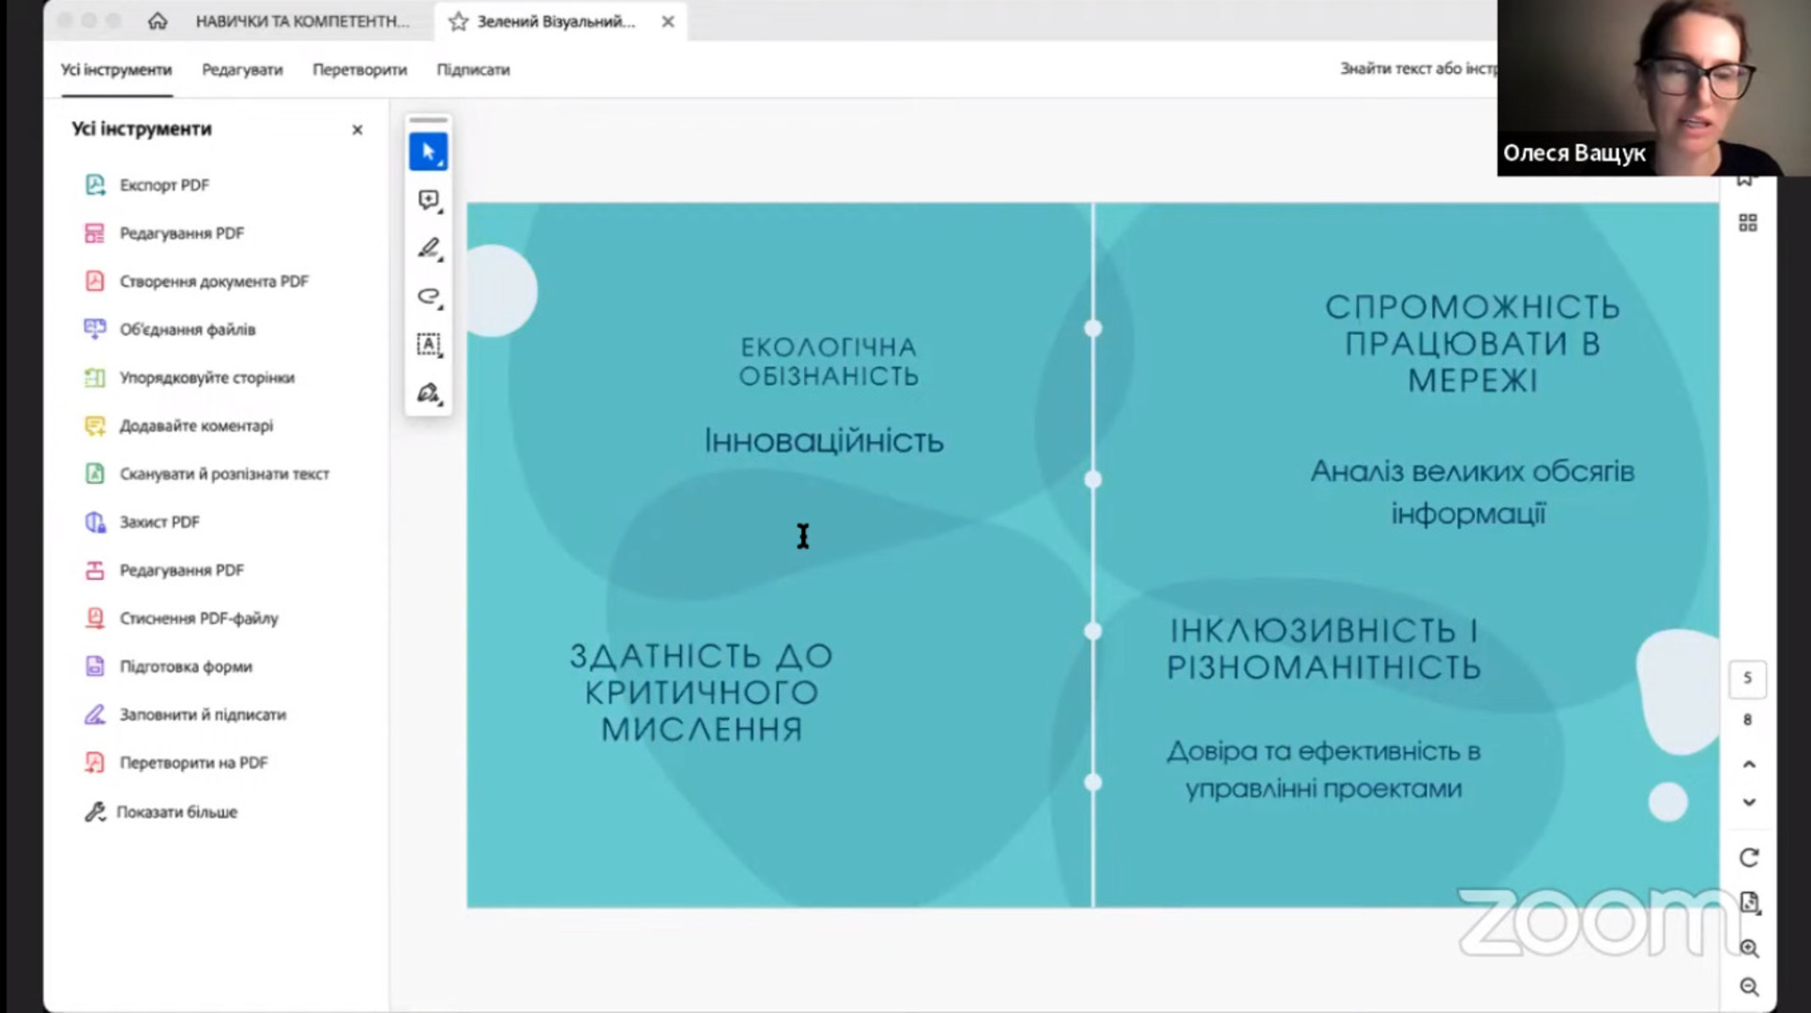This screenshot has height=1013, width=1811.
Task: Select the text box tool
Action: [x=428, y=344]
